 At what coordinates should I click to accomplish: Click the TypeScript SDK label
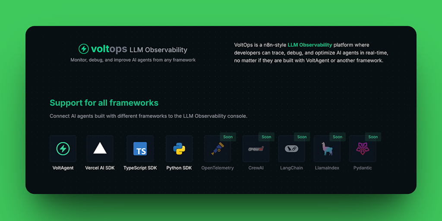(x=140, y=168)
